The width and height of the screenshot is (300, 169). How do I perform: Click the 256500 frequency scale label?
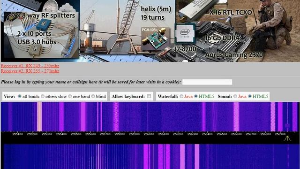point(222,134)
